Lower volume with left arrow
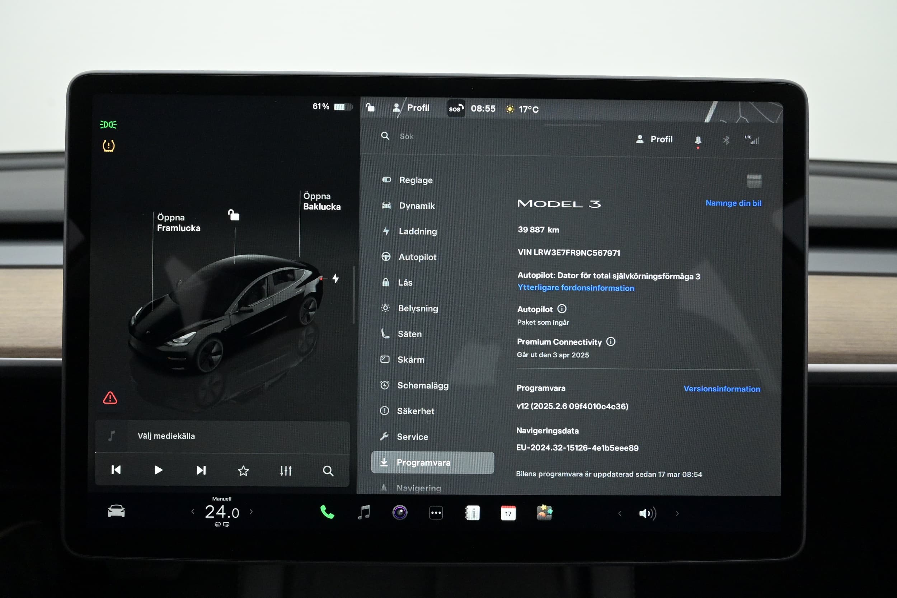This screenshot has height=598, width=897. tap(620, 513)
